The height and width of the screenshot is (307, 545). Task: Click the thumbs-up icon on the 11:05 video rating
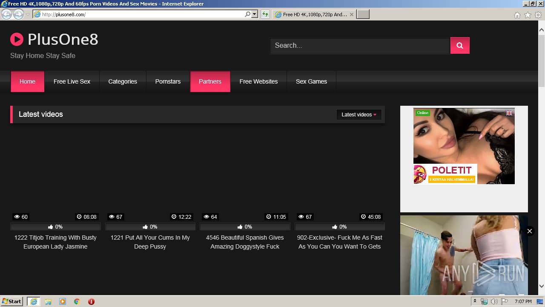(241, 227)
